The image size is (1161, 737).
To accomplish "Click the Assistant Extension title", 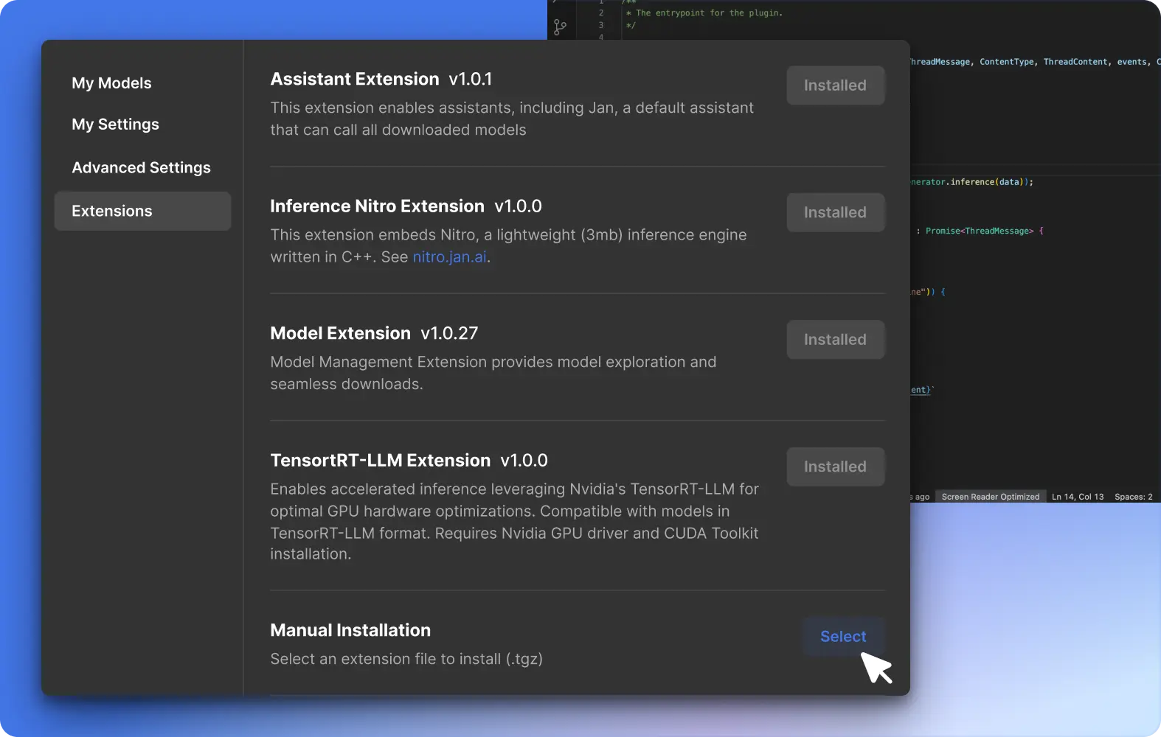I will (354, 80).
